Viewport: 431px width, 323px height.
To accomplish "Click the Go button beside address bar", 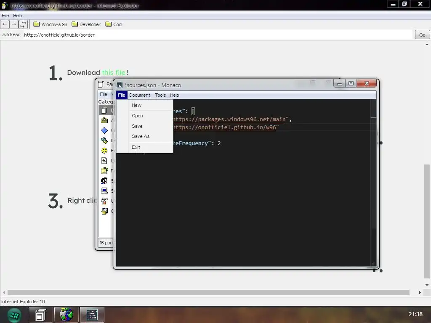I will click(x=422, y=35).
